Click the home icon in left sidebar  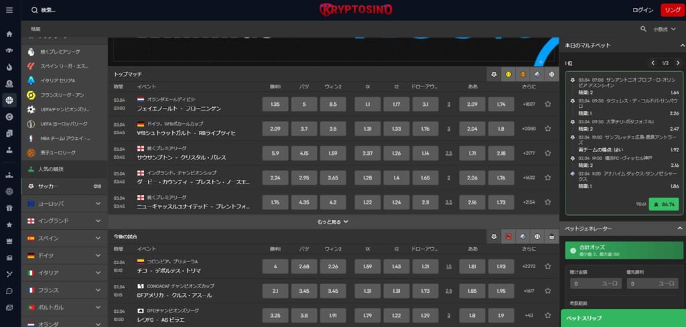9,34
